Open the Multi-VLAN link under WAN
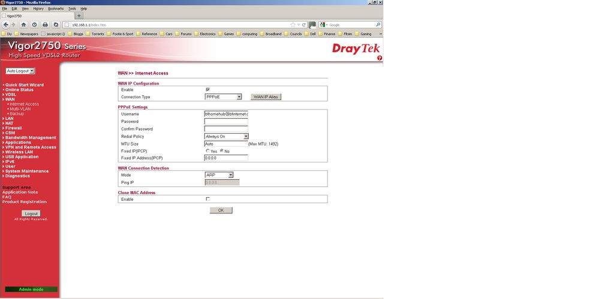This screenshot has width=599, height=299. click(20, 109)
